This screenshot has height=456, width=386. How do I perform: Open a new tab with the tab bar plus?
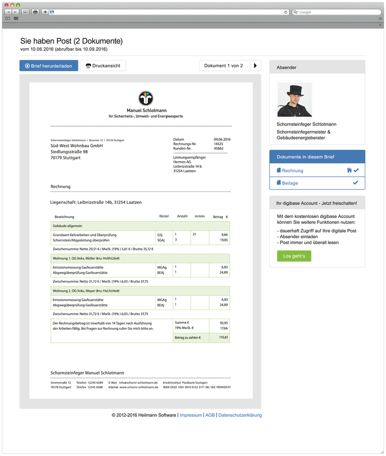(x=380, y=25)
